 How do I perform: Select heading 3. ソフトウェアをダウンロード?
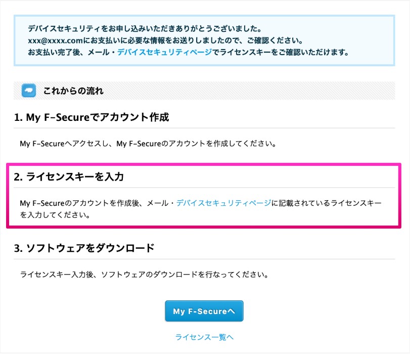coord(84,248)
